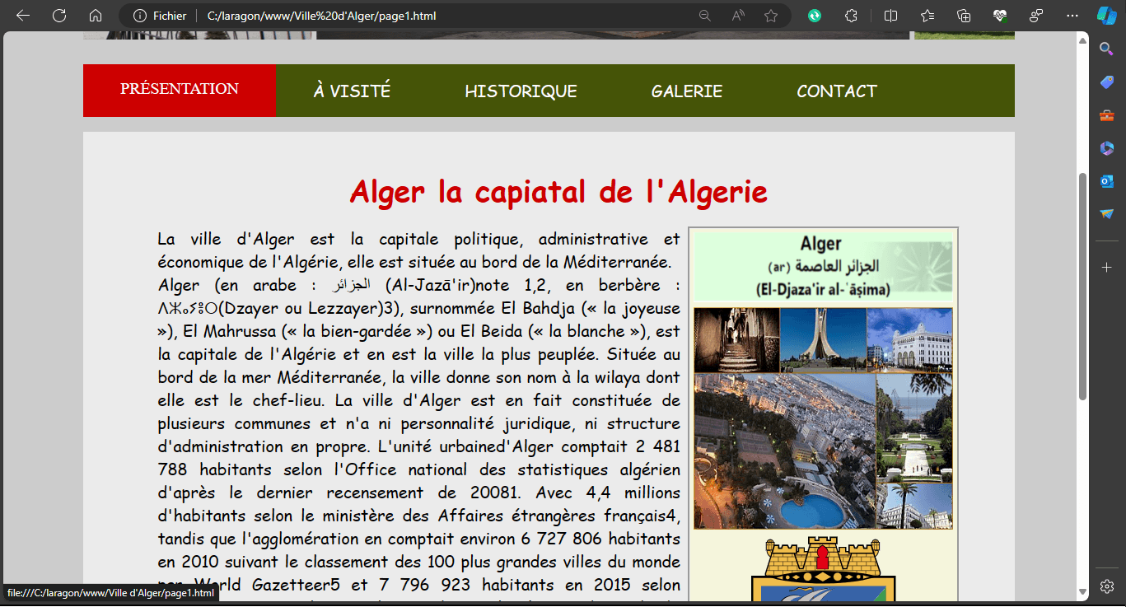Open the Collections panel
1126x607 pixels.
(964, 16)
